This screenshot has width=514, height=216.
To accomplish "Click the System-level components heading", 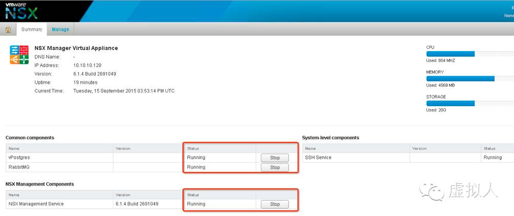I will (330, 137).
